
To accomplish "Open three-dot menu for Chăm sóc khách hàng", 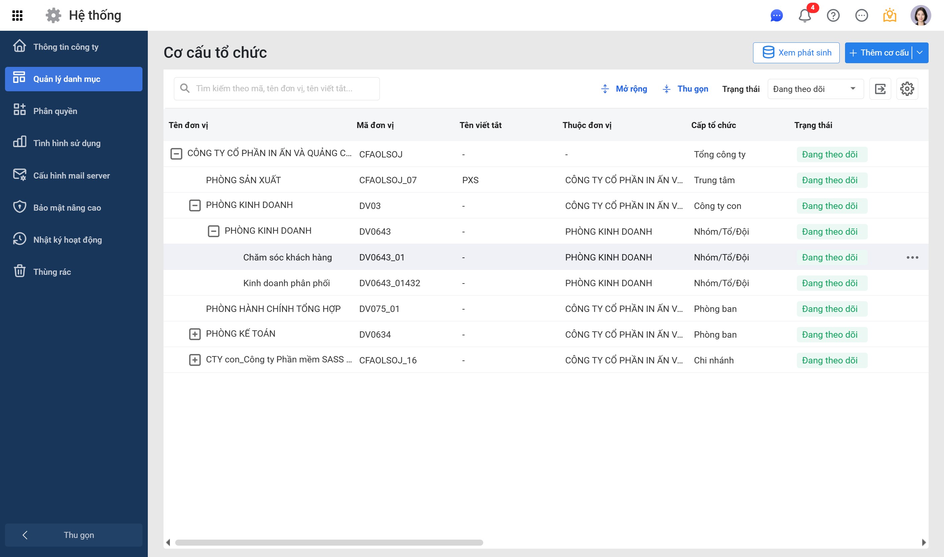I will [912, 257].
